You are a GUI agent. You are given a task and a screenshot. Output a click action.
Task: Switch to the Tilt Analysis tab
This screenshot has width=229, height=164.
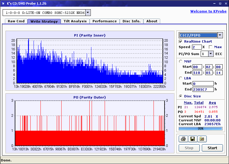(x=75, y=21)
